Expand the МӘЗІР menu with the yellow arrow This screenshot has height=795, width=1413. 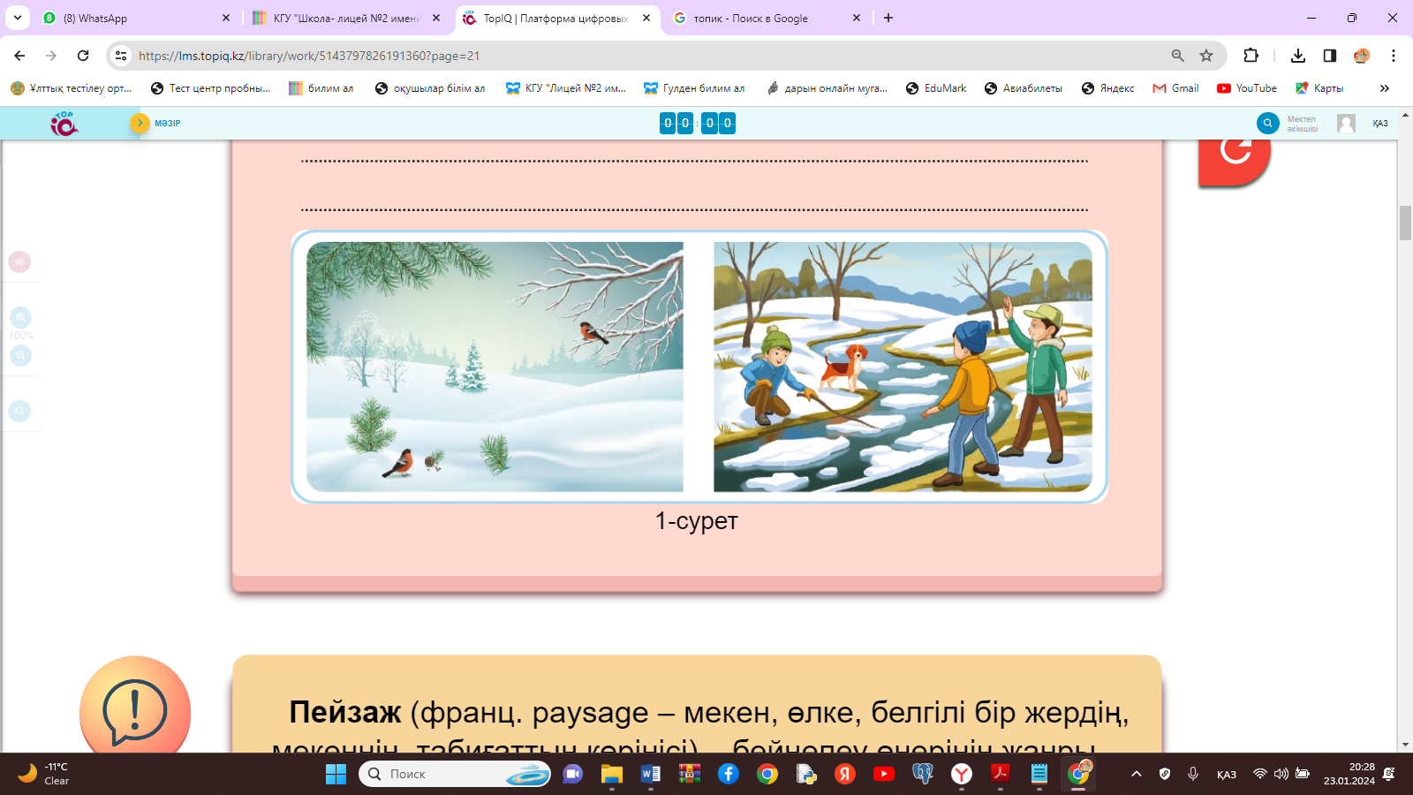[x=140, y=123]
